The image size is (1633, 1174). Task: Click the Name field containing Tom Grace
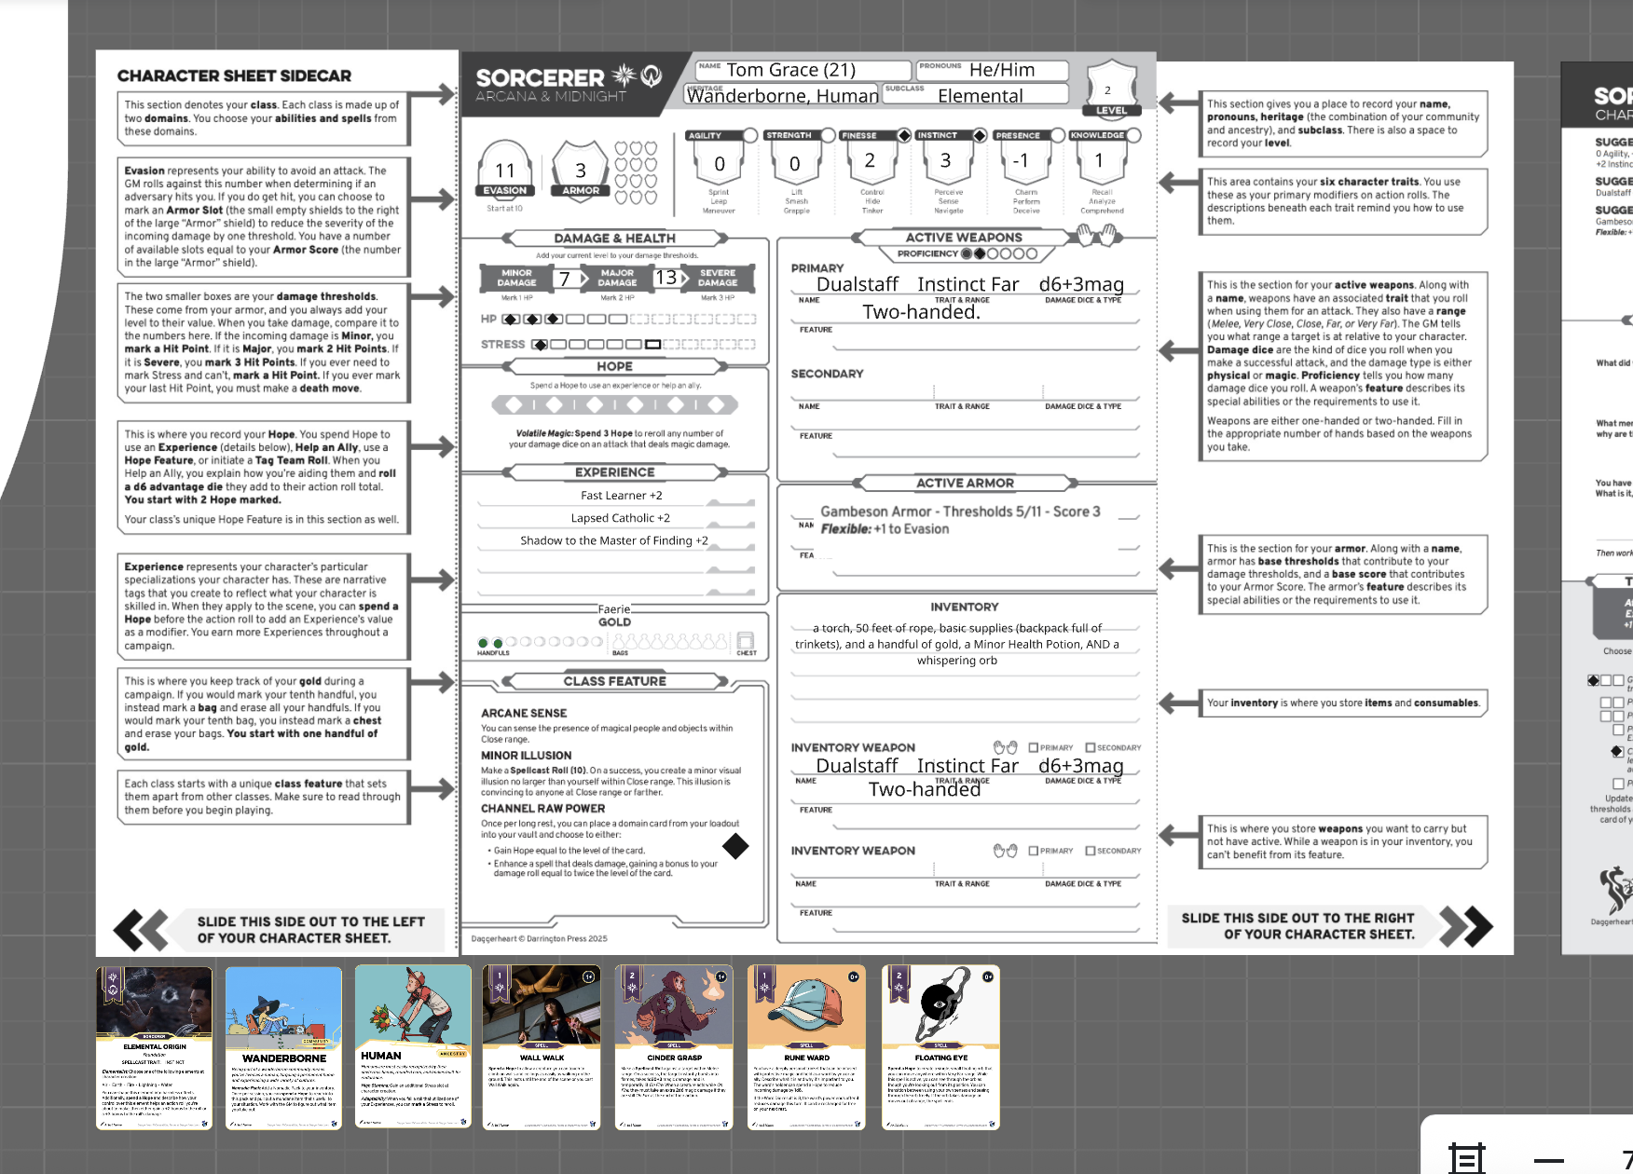coord(803,69)
